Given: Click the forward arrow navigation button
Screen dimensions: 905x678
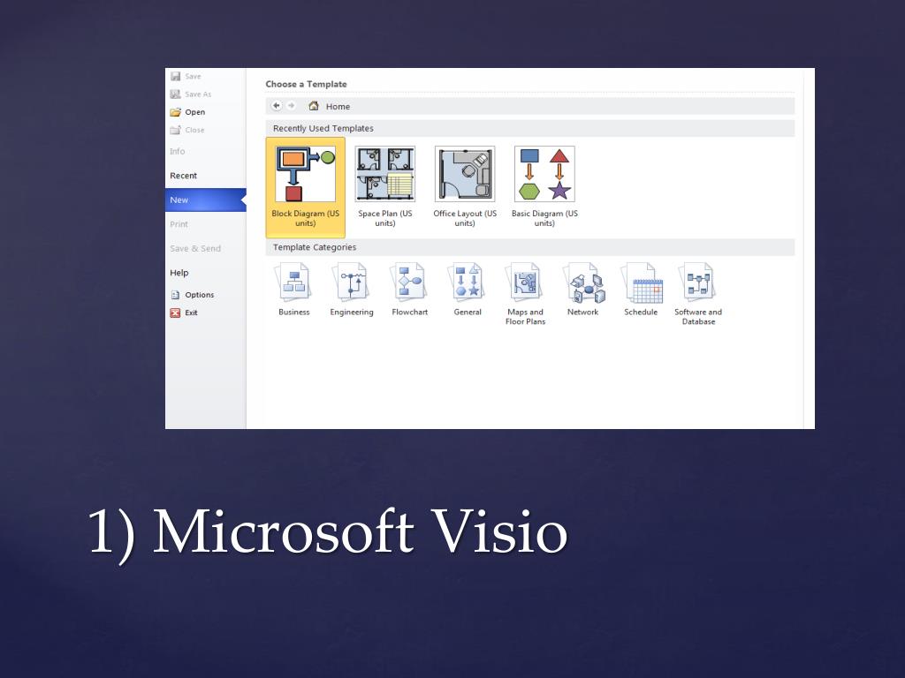Looking at the screenshot, I should [292, 106].
